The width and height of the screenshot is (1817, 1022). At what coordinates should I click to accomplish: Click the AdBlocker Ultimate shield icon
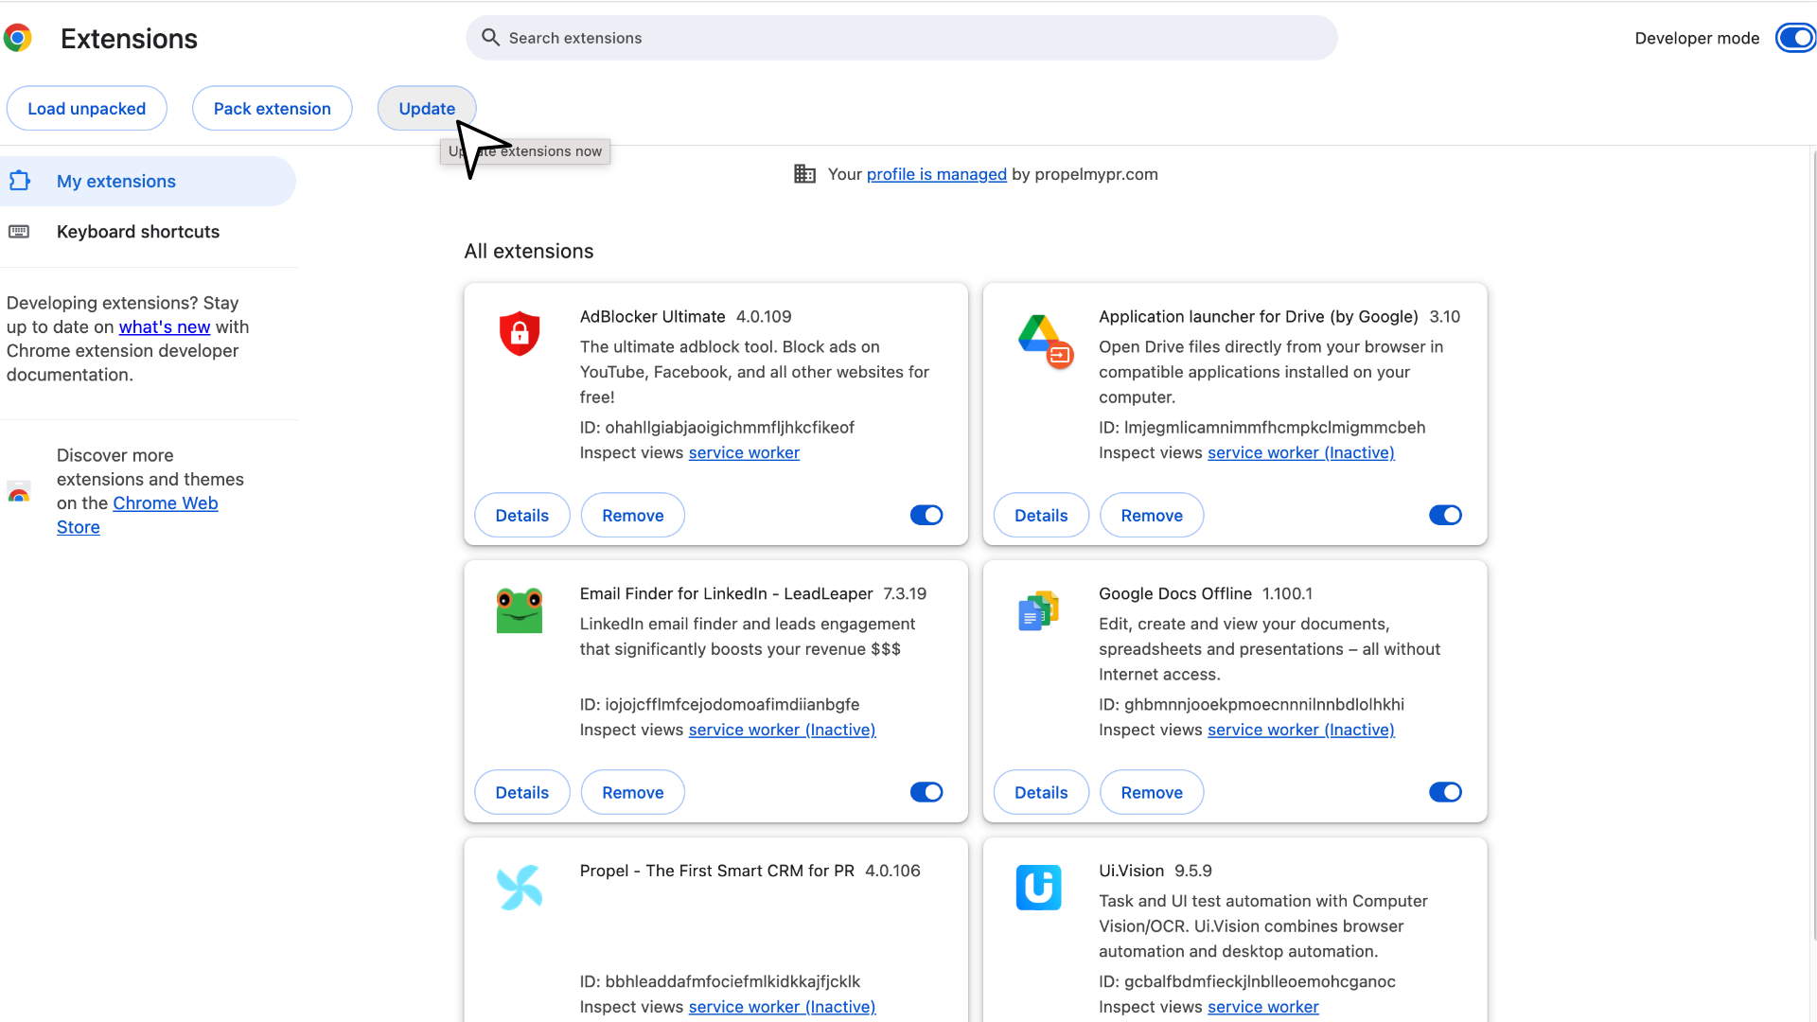(519, 333)
